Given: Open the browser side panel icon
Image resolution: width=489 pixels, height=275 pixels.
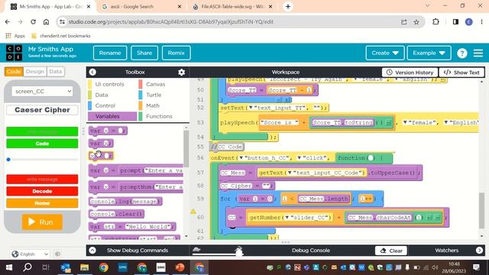Looking at the screenshot, I should (x=455, y=22).
